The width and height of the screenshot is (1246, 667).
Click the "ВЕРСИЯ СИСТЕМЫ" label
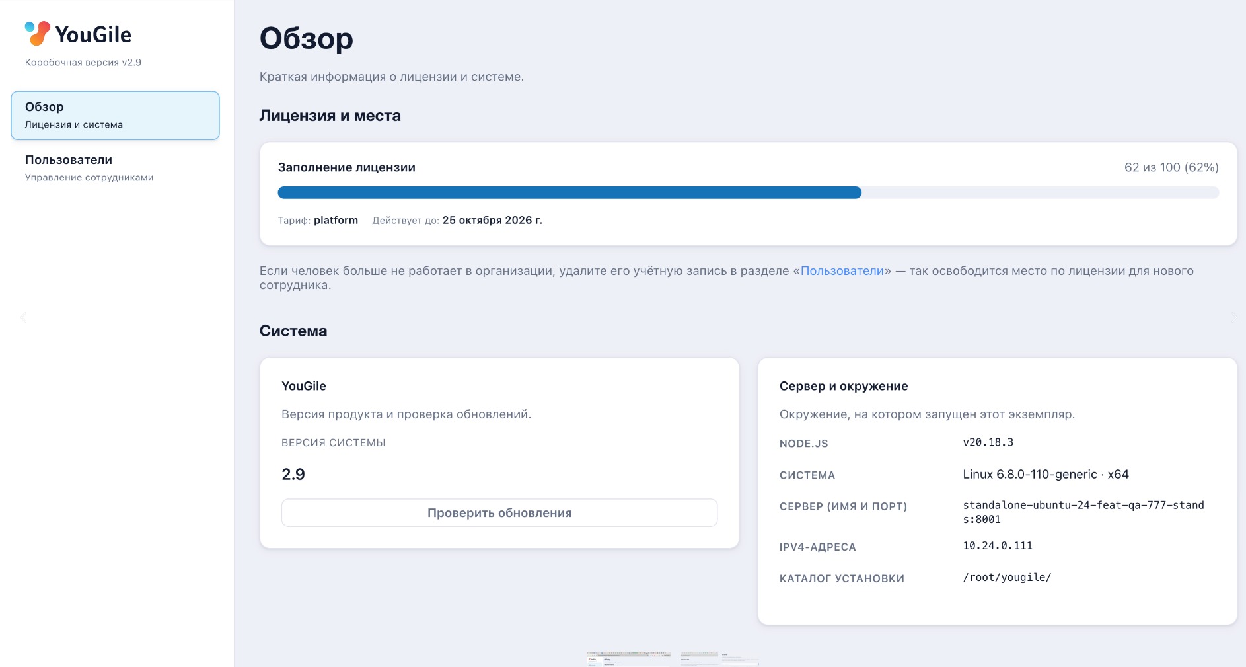click(x=334, y=443)
